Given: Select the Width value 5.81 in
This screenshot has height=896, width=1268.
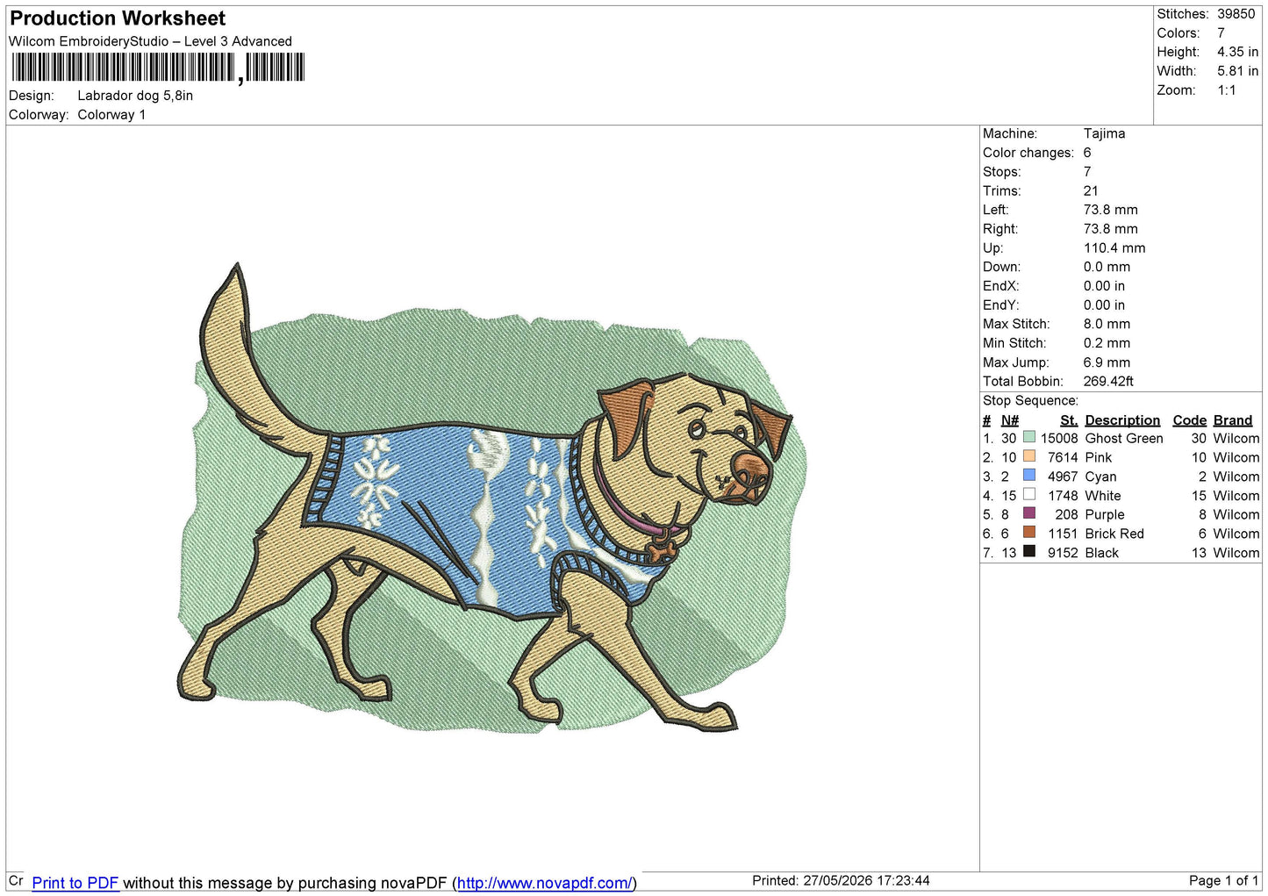Looking at the screenshot, I should [x=1237, y=71].
